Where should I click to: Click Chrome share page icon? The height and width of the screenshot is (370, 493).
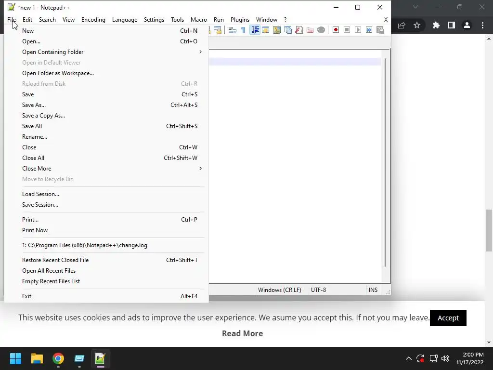point(402,25)
